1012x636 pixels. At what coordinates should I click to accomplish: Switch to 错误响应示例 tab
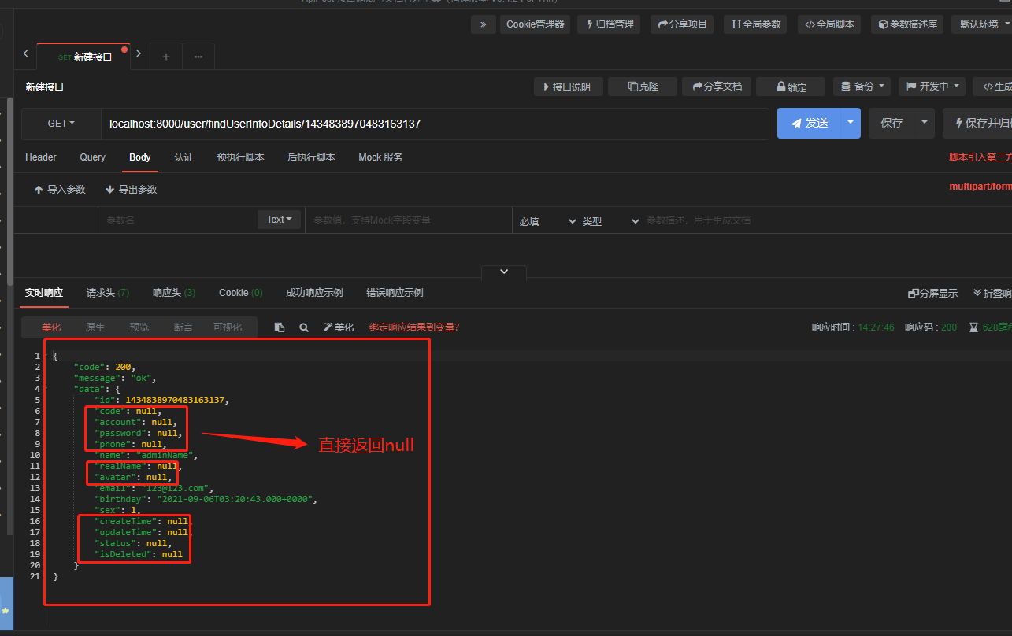[395, 293]
